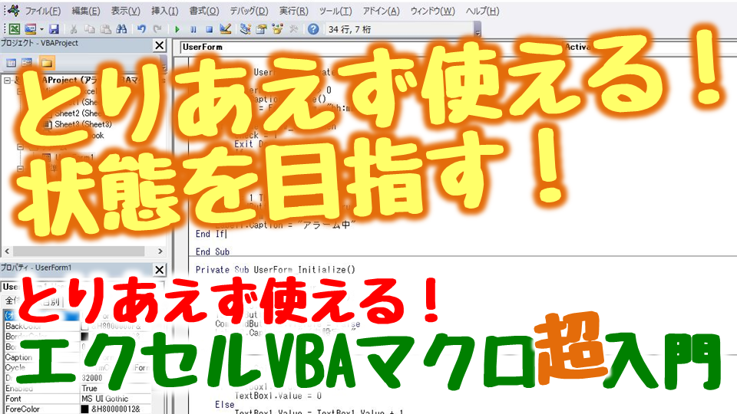This screenshot has width=737, height=414.
Task: Click the VBA application icon beside File menu
Action: point(13,10)
